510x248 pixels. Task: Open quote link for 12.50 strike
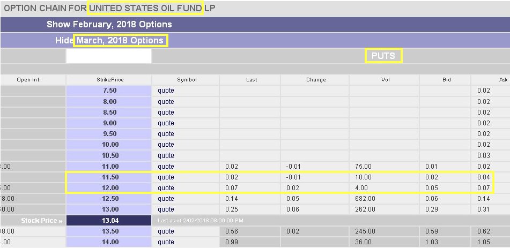click(166, 199)
